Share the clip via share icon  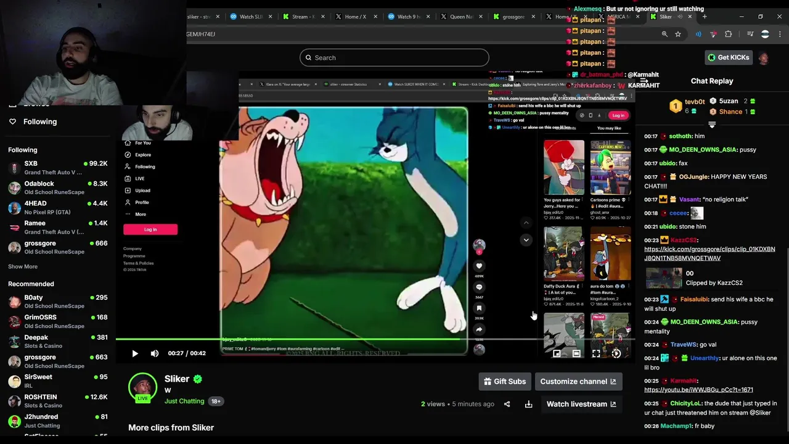coord(507,404)
